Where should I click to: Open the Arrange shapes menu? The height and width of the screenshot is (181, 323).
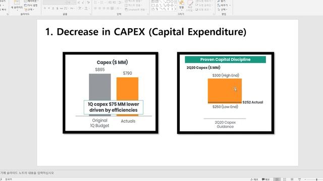(182, 5)
